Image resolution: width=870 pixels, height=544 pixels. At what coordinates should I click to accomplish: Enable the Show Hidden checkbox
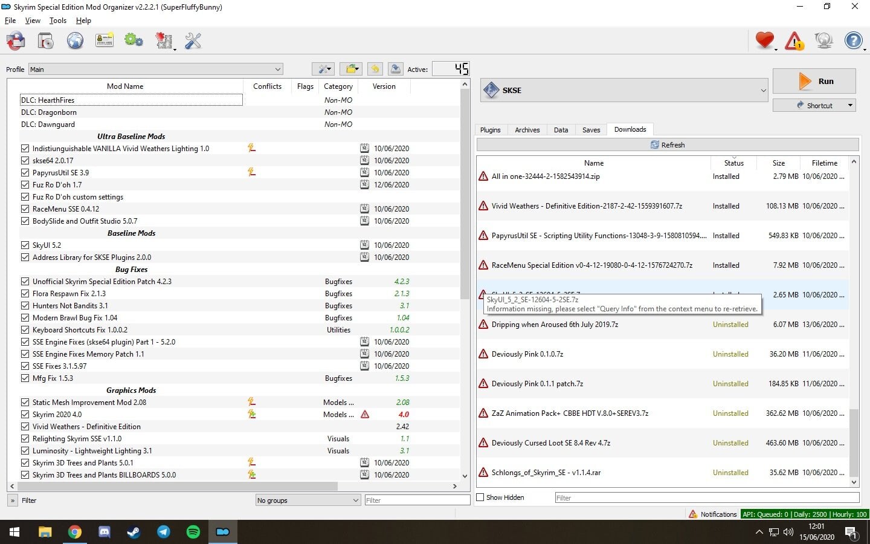pos(480,497)
